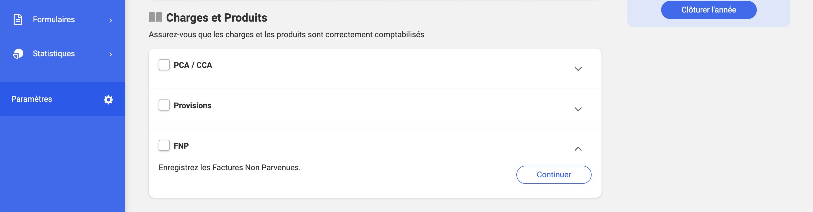813x212 pixels.
Task: Click the Clôturer l'année button
Action: pos(709,10)
